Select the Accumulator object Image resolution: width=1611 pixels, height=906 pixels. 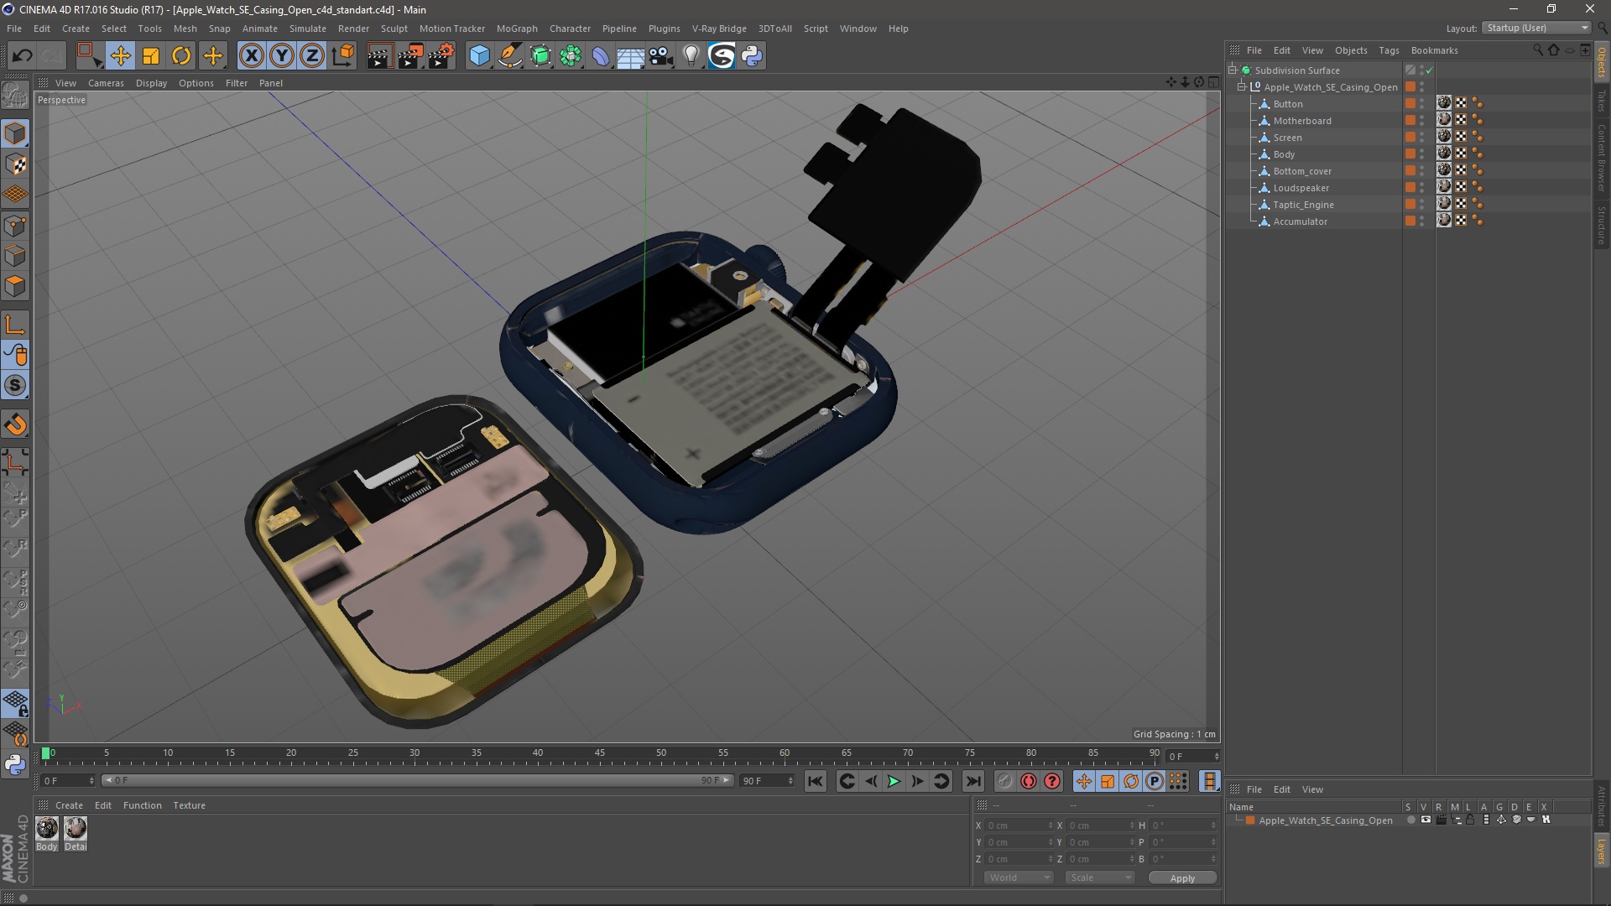point(1300,221)
